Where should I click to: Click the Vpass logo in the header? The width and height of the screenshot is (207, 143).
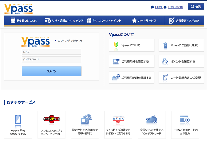coord(18,9)
